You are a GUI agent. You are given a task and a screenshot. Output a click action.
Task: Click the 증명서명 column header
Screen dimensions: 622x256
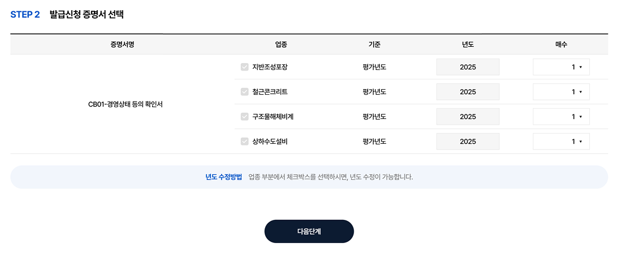[x=122, y=45]
